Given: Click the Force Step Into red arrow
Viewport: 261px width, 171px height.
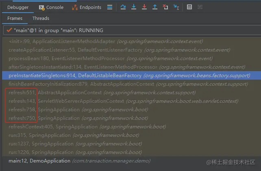Looking at the screenshot, I should (144, 7).
